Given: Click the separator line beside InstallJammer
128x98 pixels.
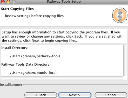Looking at the screenshot, I should coord(76,85).
